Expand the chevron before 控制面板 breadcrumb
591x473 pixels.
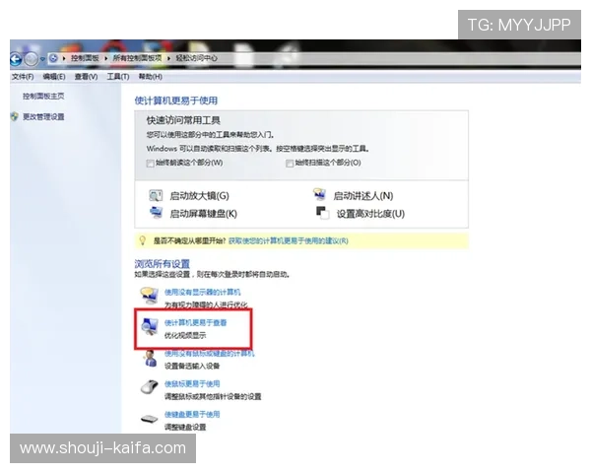pos(64,58)
